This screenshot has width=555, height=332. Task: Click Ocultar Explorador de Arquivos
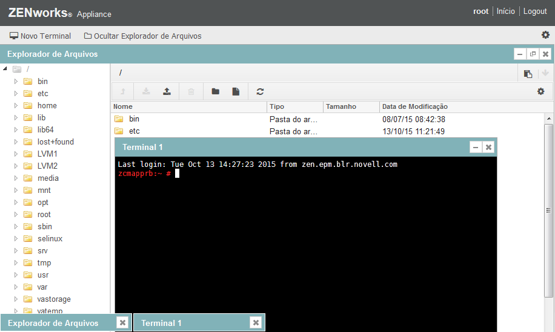142,36
